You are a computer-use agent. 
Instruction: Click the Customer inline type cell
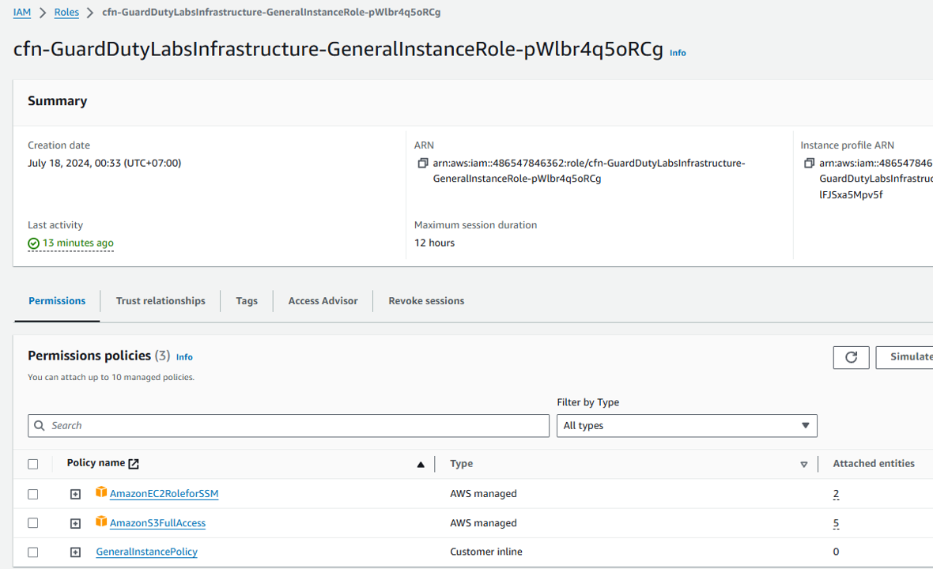click(486, 552)
